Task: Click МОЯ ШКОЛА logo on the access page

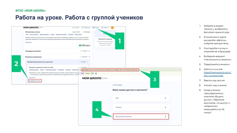Action: pyautogui.click(x=92, y=78)
